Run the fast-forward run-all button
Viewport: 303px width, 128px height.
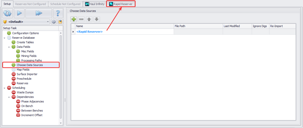tap(39, 13)
